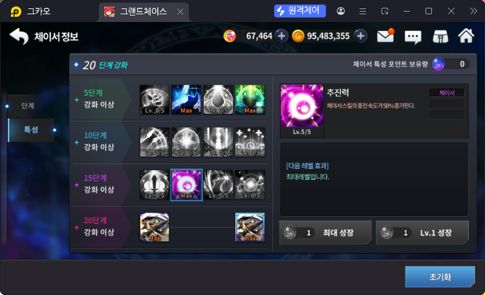Select the sparkle plus trait in 10단계 row

(x=250, y=142)
